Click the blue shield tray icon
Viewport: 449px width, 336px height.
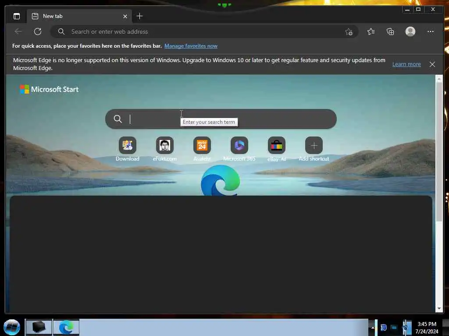(x=383, y=327)
